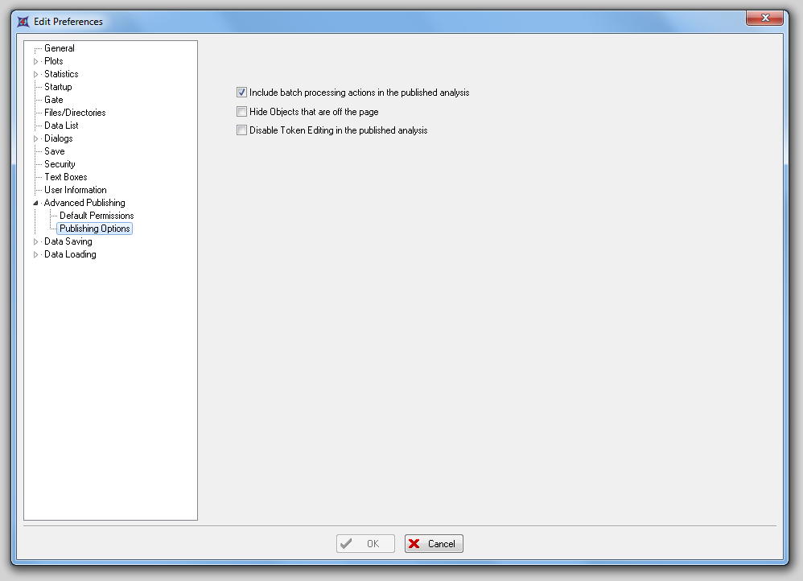Select the Gate preferences item
The width and height of the screenshot is (803, 581).
click(x=54, y=100)
